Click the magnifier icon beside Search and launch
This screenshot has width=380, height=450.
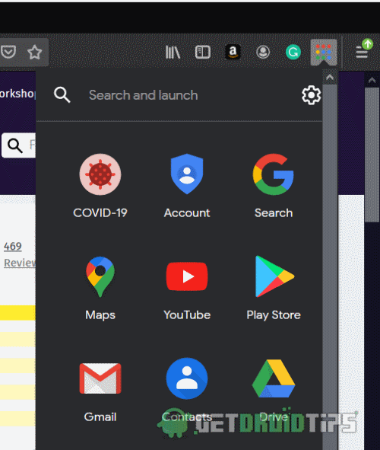click(x=62, y=94)
